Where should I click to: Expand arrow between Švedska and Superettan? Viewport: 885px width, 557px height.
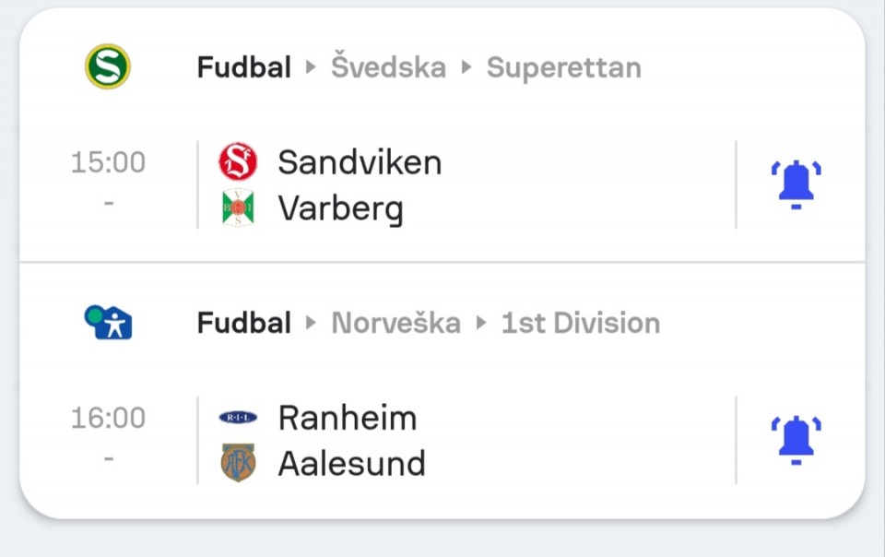(466, 67)
